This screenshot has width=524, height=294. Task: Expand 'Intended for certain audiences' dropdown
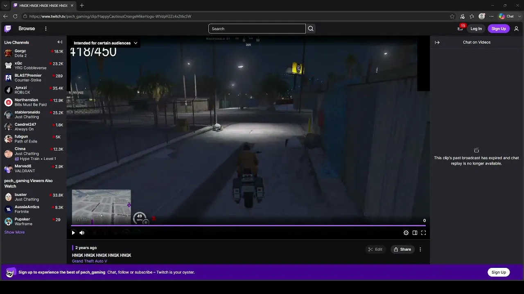(x=105, y=43)
